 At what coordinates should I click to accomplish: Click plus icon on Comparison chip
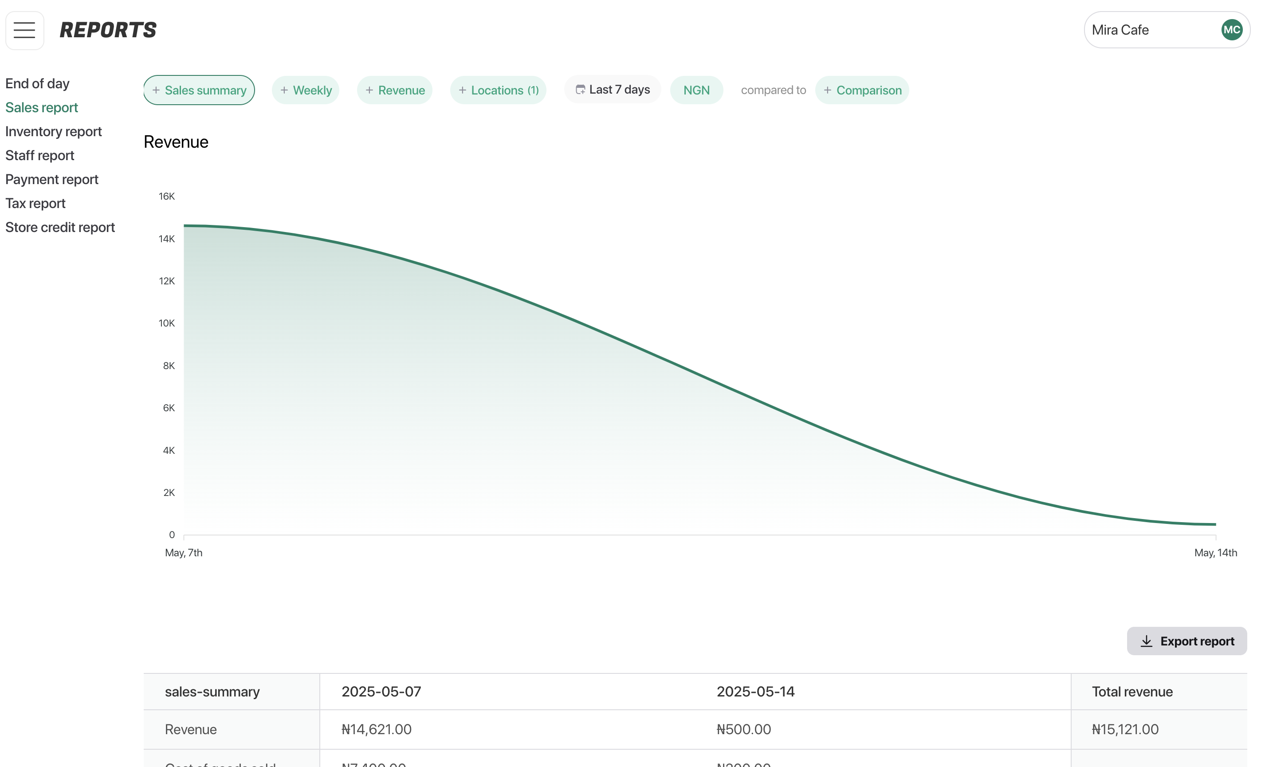tap(827, 90)
